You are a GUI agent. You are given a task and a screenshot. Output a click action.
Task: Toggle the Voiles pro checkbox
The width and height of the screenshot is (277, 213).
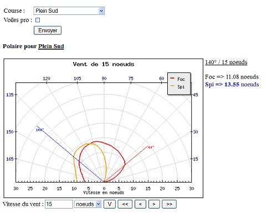point(38,20)
